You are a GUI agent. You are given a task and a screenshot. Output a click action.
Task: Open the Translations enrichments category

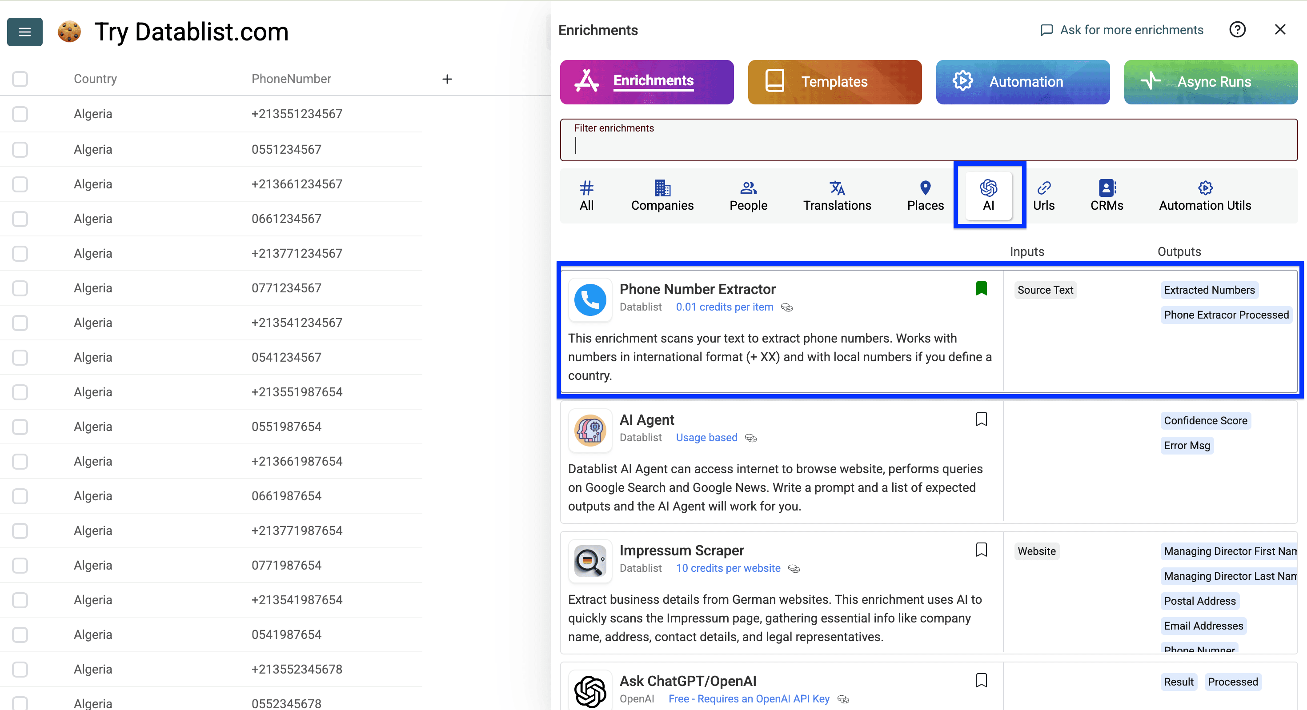tap(836, 195)
